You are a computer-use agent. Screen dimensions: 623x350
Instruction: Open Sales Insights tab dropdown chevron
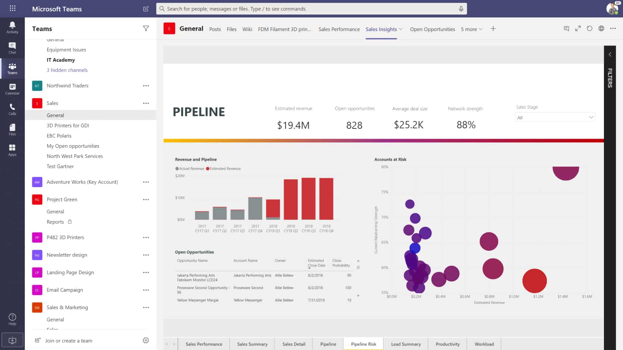pos(401,29)
